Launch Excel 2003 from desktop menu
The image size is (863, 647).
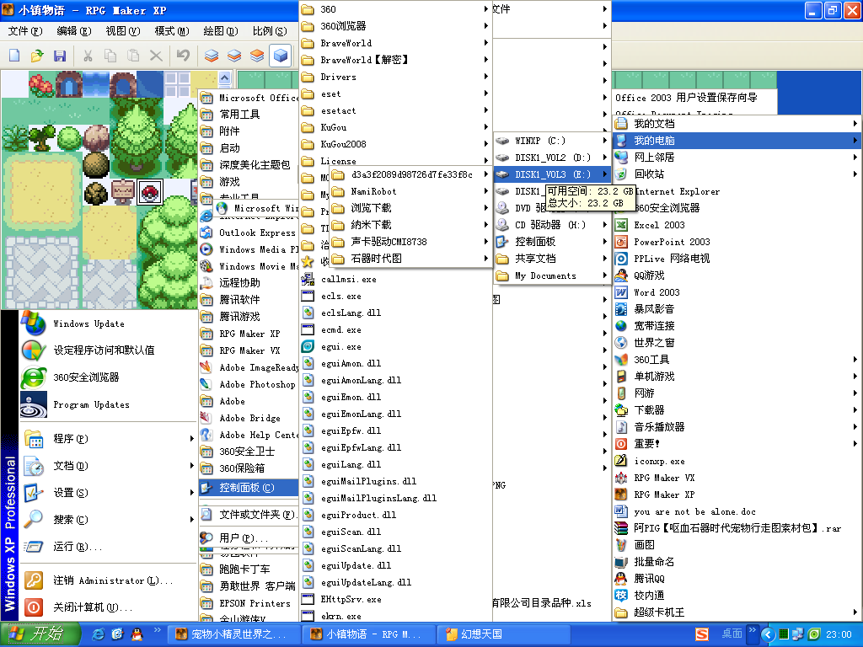[x=737, y=224]
